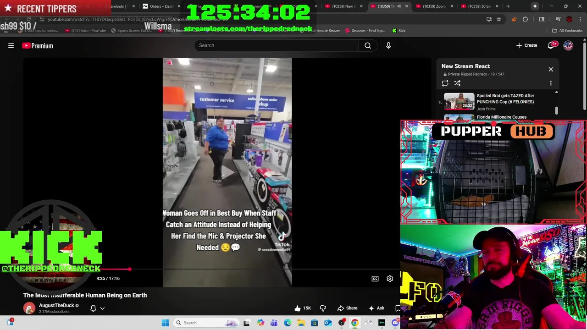Viewport: 587px width, 330px height.
Task: Switch to OBS Studio on taskbar
Action: [x=342, y=323]
